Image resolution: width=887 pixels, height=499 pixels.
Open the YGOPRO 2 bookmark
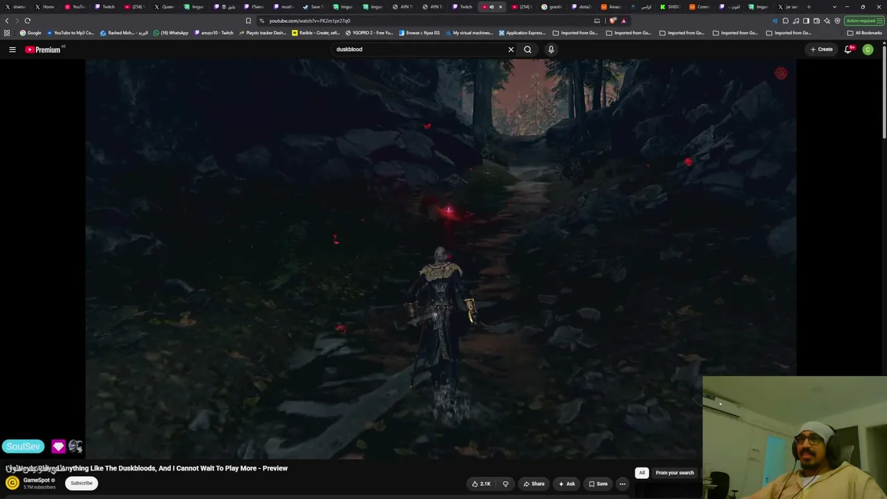[369, 33]
